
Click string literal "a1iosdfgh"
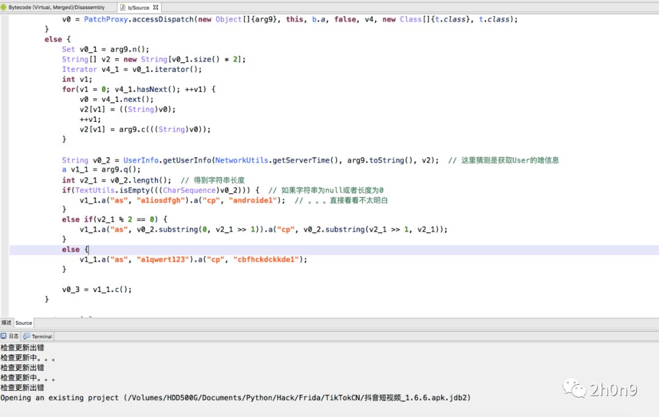(160, 201)
